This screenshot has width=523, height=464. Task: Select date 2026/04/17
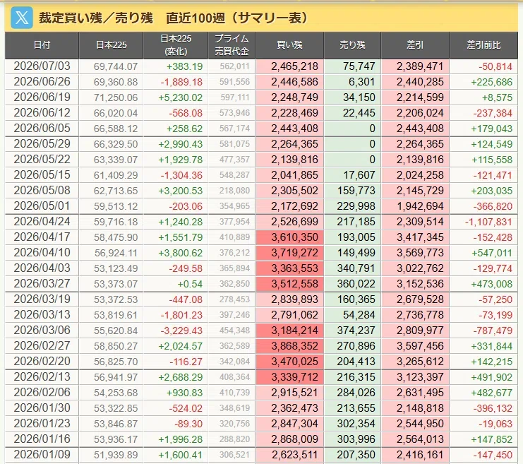42,237
